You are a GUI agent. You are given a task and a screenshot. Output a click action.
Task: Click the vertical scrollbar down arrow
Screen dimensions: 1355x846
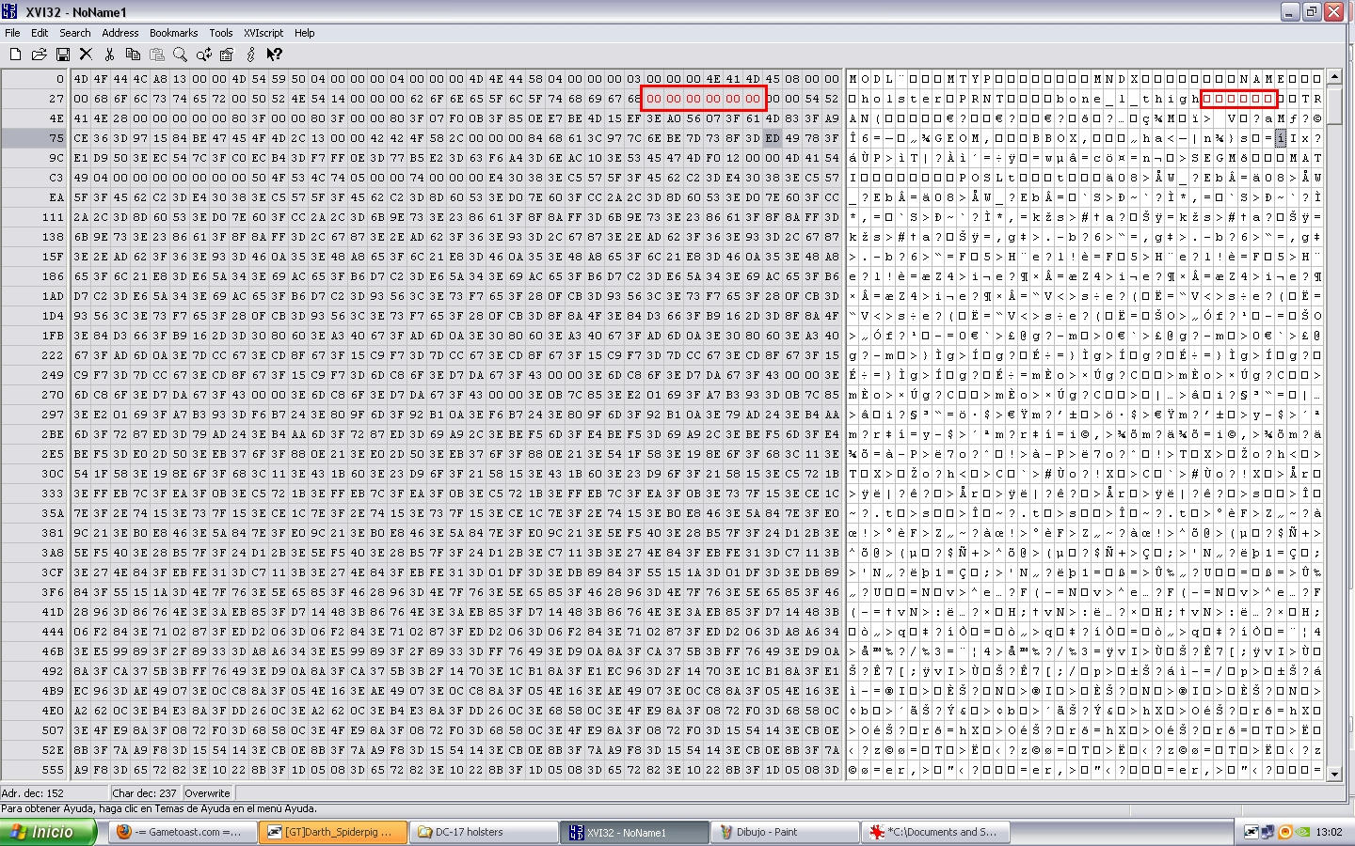pyautogui.click(x=1333, y=774)
